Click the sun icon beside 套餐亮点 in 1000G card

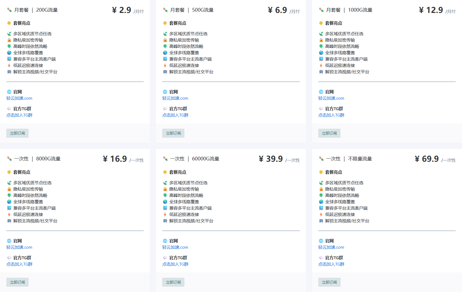tap(321, 23)
